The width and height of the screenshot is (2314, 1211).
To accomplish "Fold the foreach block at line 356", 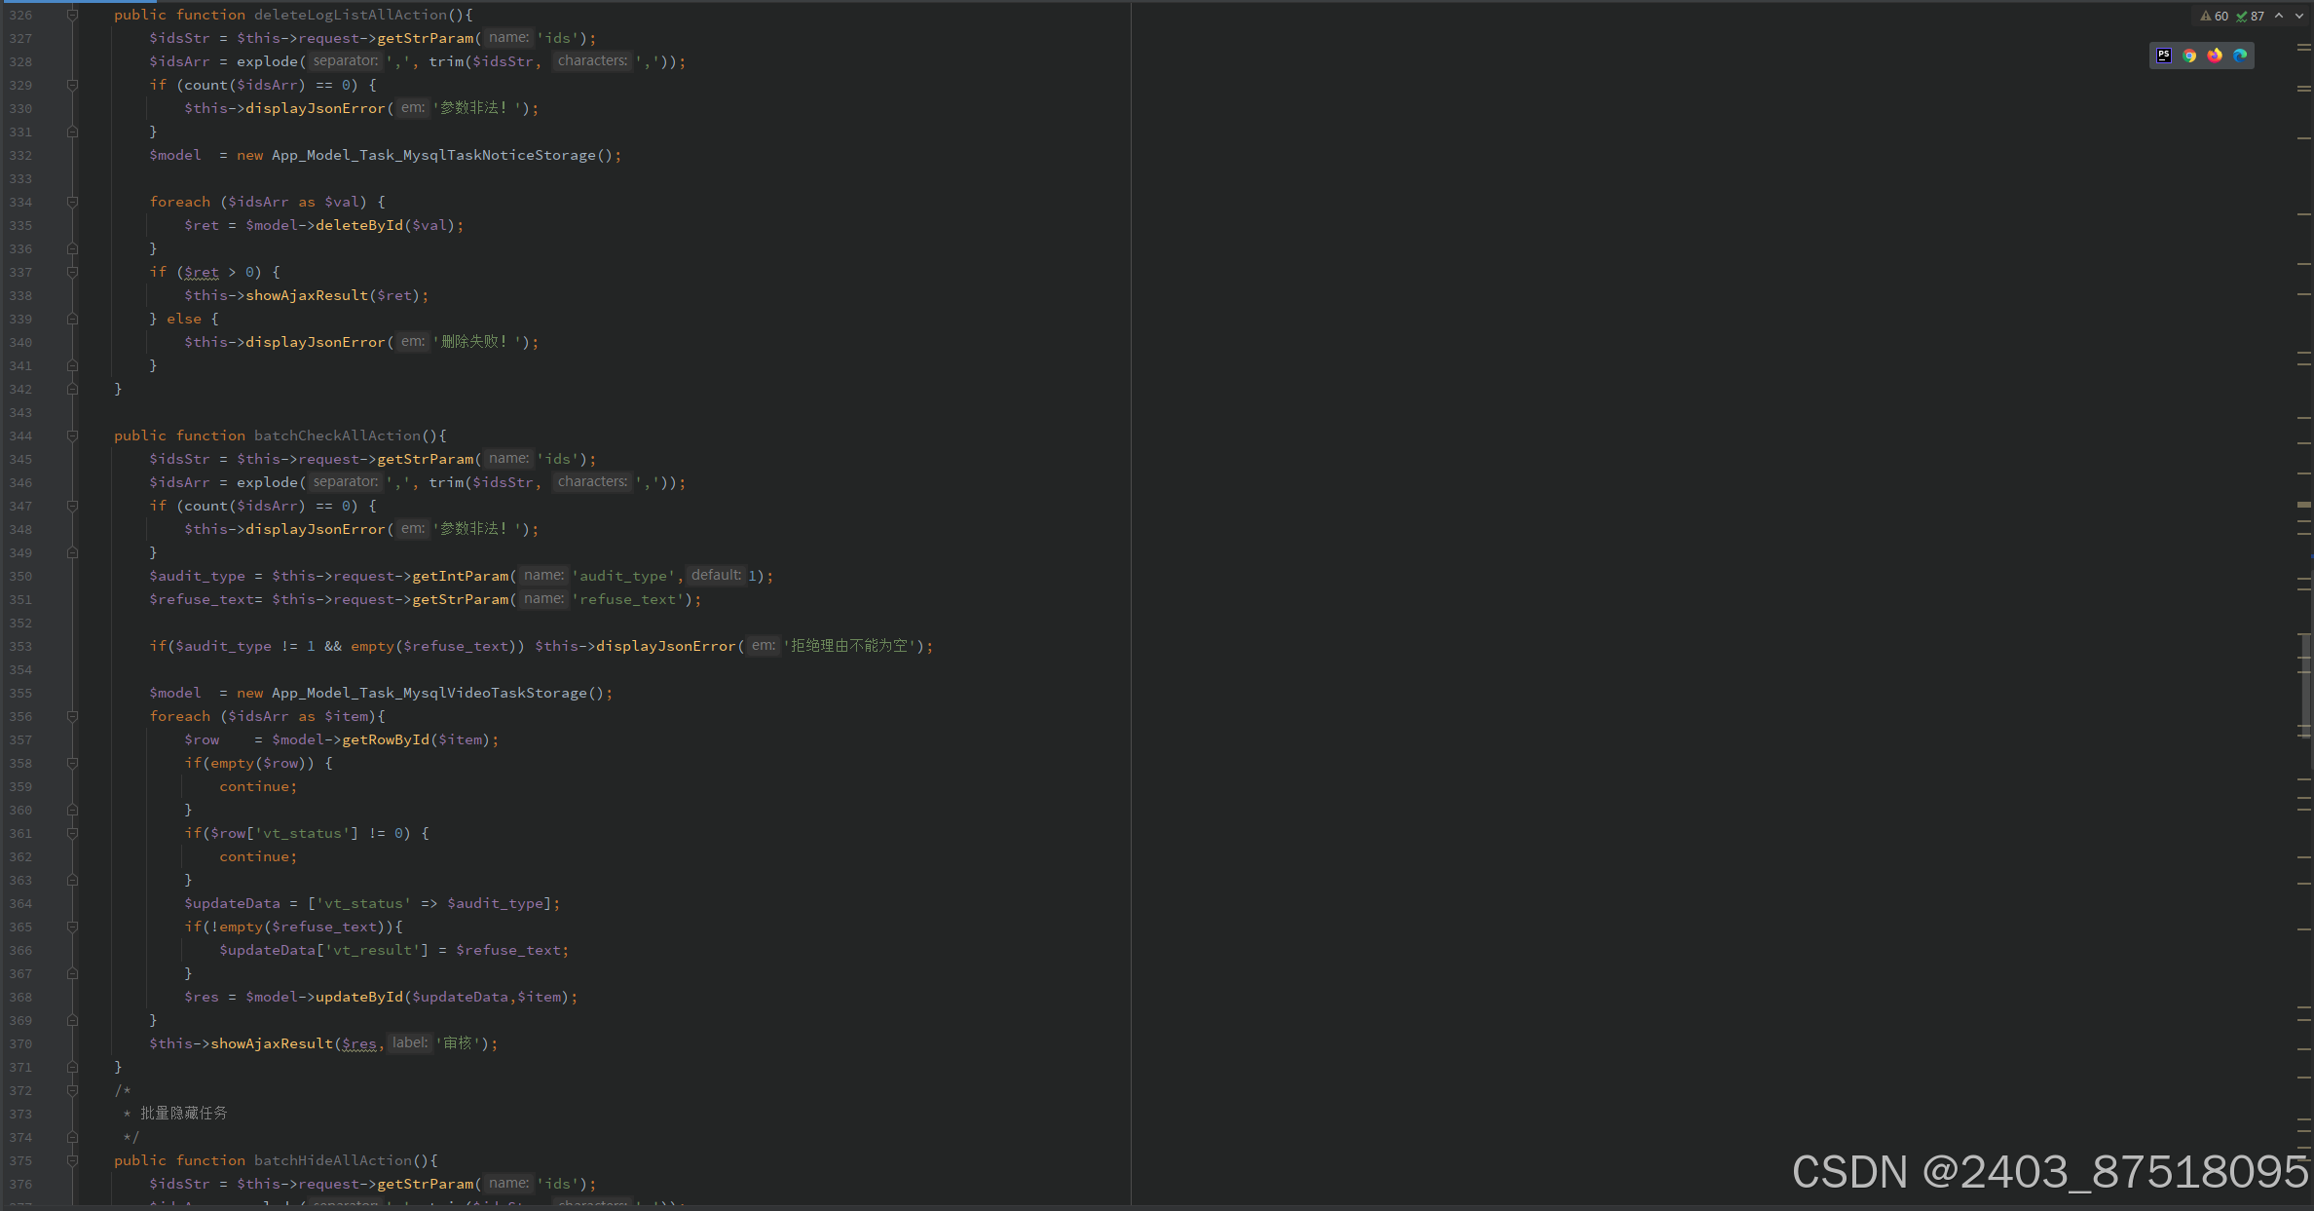I will pos(72,716).
